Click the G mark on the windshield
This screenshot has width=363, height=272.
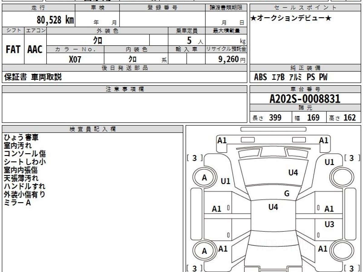[x=287, y=194]
